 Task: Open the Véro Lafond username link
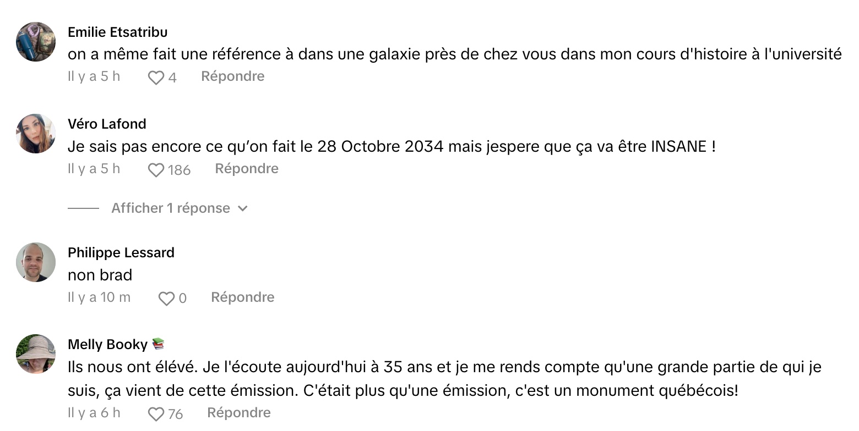(107, 124)
